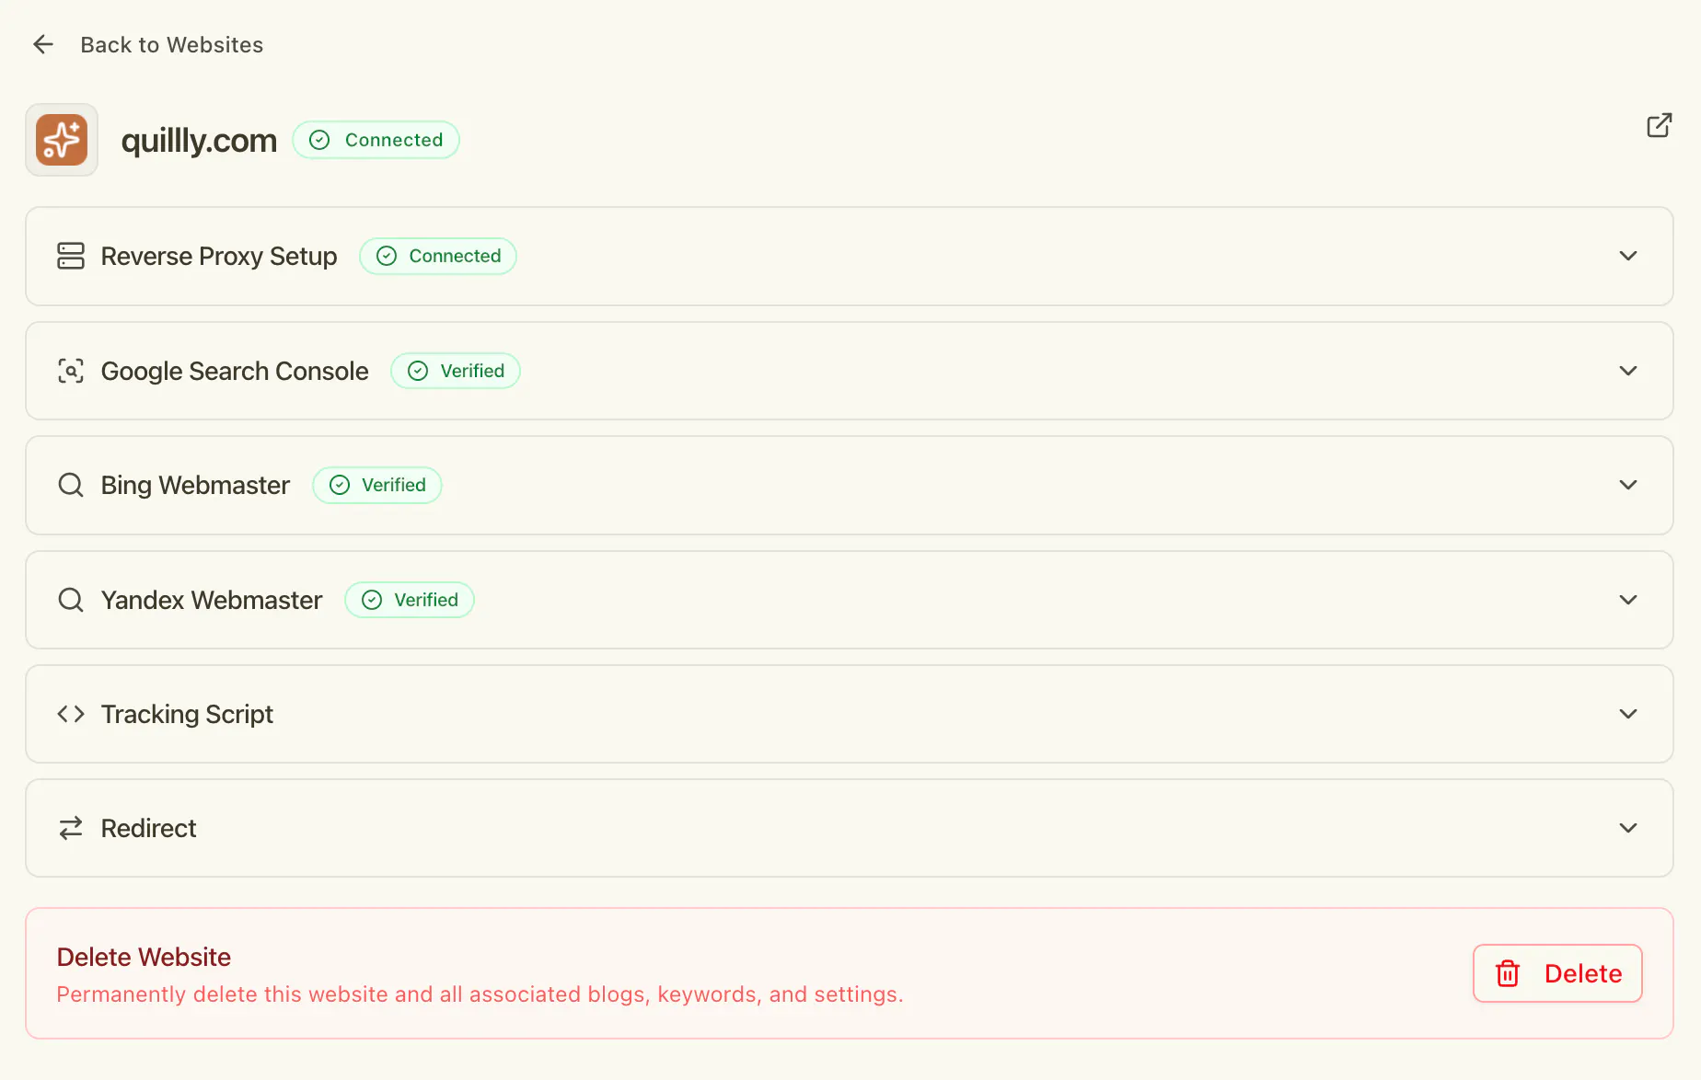Screen dimensions: 1701x1080
Task: Click check icon in Yandex Webmaster badge
Action: [372, 600]
